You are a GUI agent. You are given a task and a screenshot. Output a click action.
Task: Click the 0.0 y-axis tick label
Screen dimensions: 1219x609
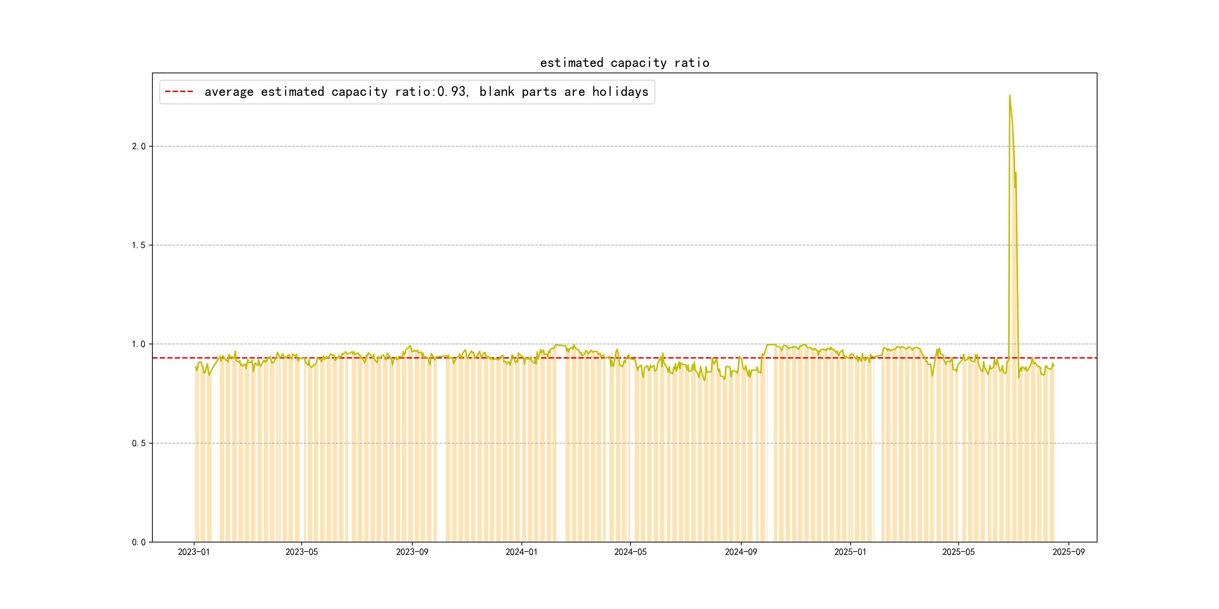138,542
